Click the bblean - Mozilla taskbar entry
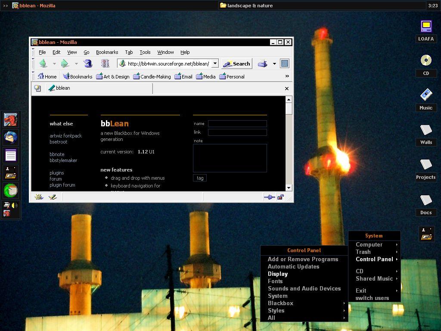 click(x=34, y=5)
